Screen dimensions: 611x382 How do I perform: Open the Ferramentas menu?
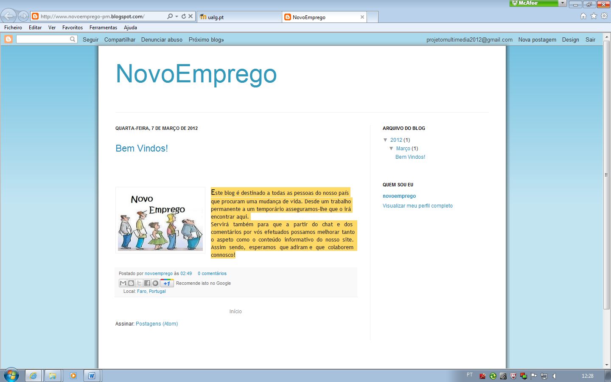click(103, 28)
